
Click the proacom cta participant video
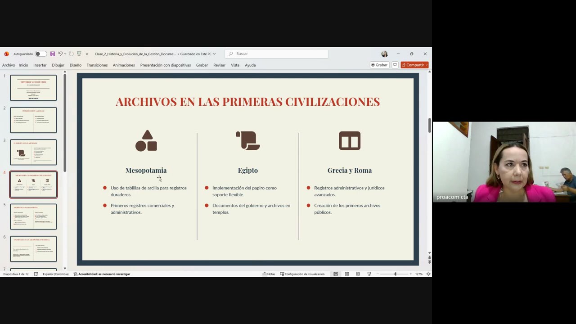(504, 162)
